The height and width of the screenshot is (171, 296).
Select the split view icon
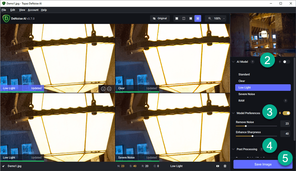(x=184, y=19)
